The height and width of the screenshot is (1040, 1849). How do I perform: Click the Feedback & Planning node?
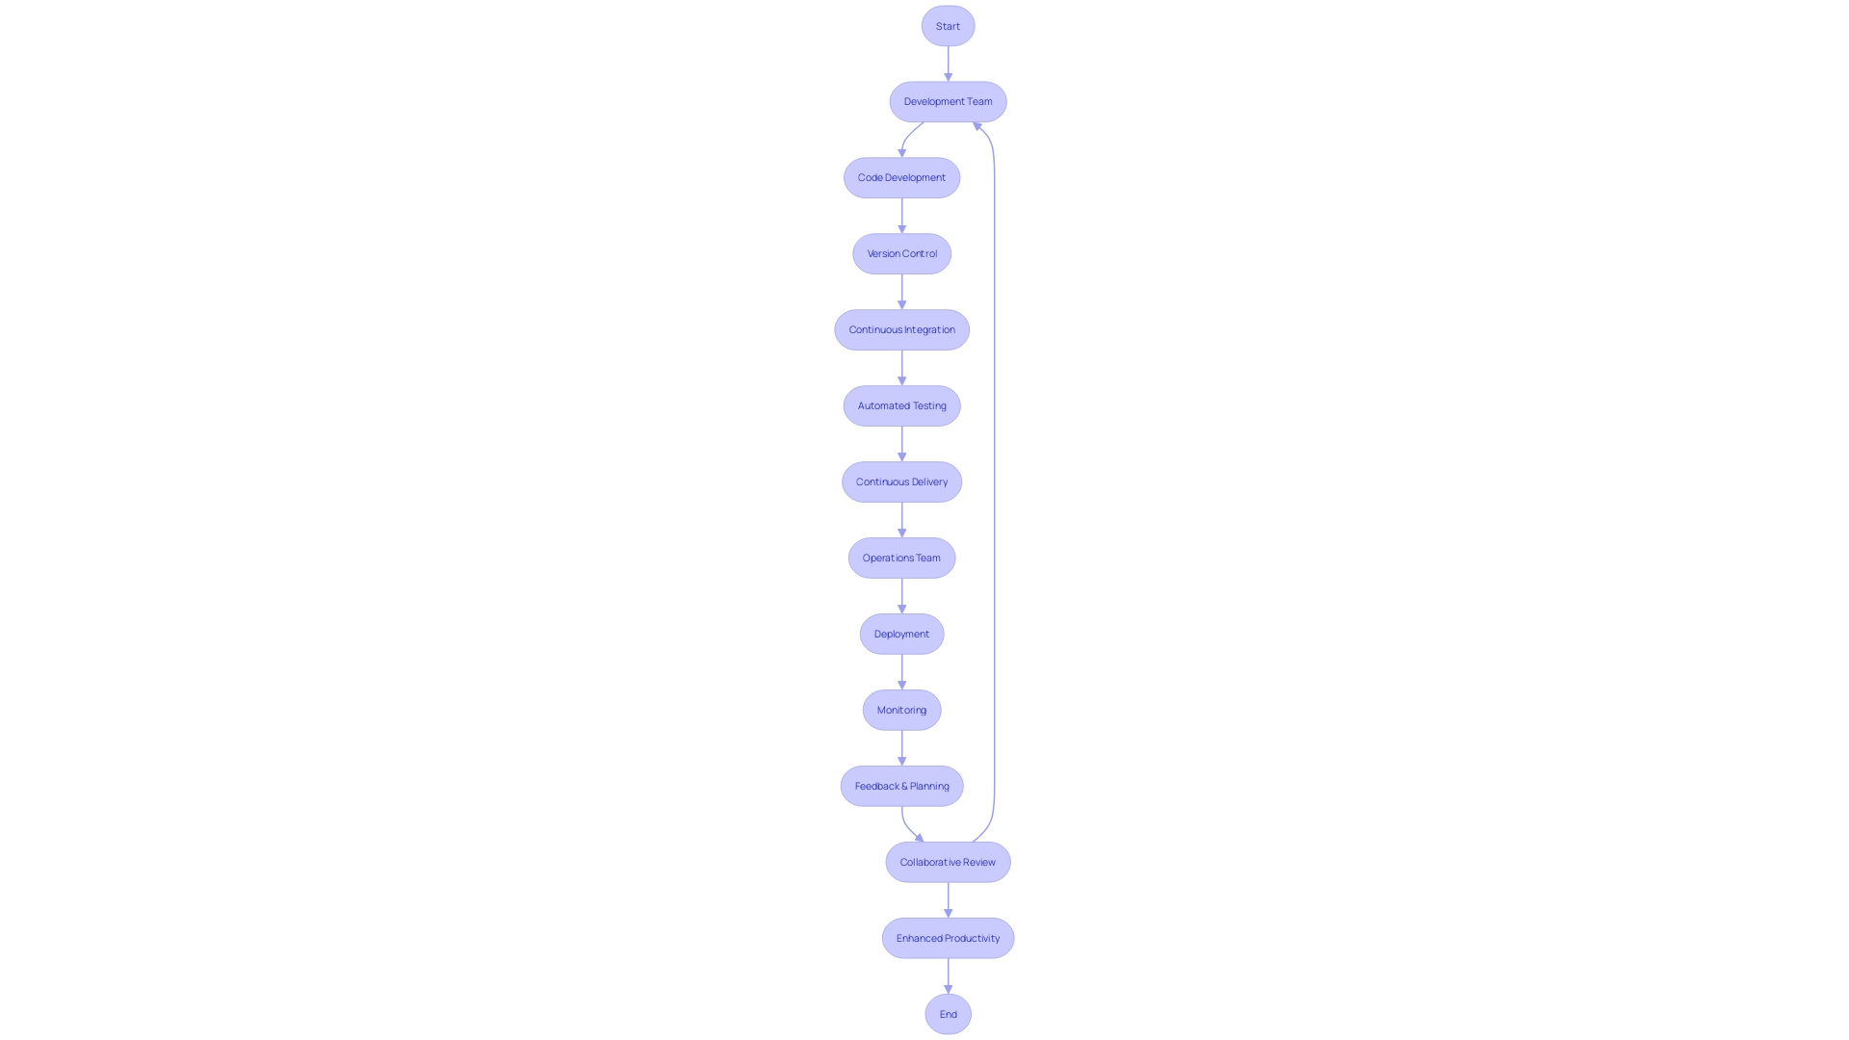[900, 785]
